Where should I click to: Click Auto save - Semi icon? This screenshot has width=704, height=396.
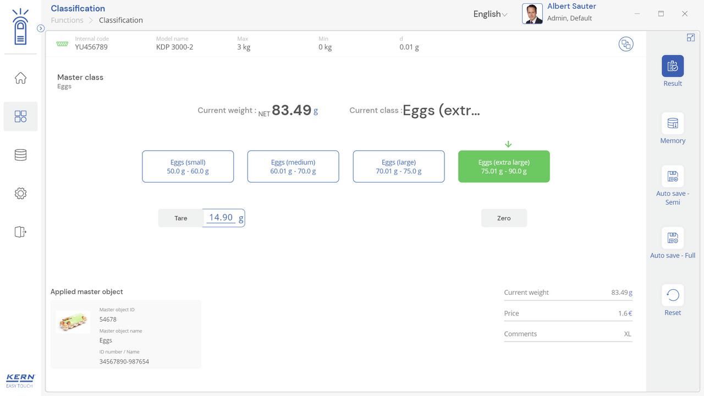click(x=672, y=177)
